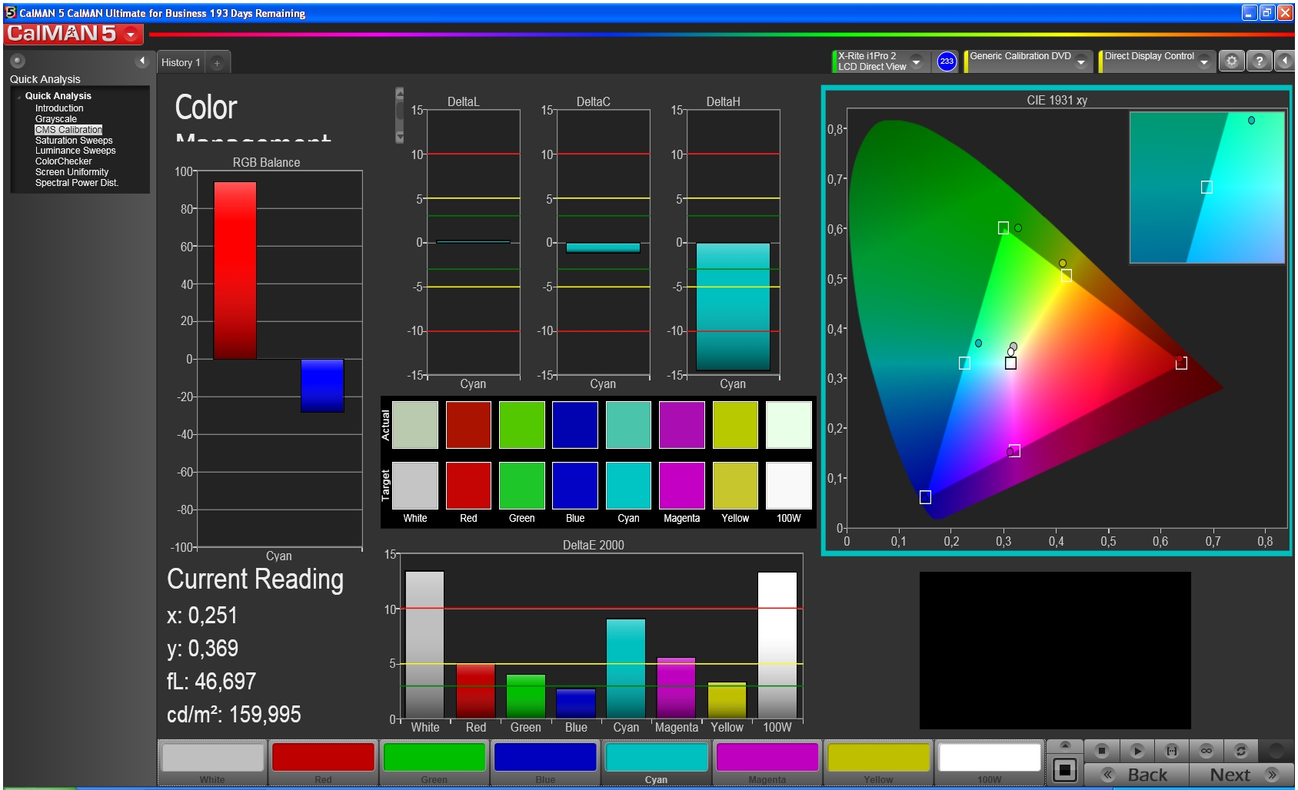Expand the pattern window up-arrow button
The width and height of the screenshot is (1298, 790).
pyautogui.click(x=1065, y=745)
